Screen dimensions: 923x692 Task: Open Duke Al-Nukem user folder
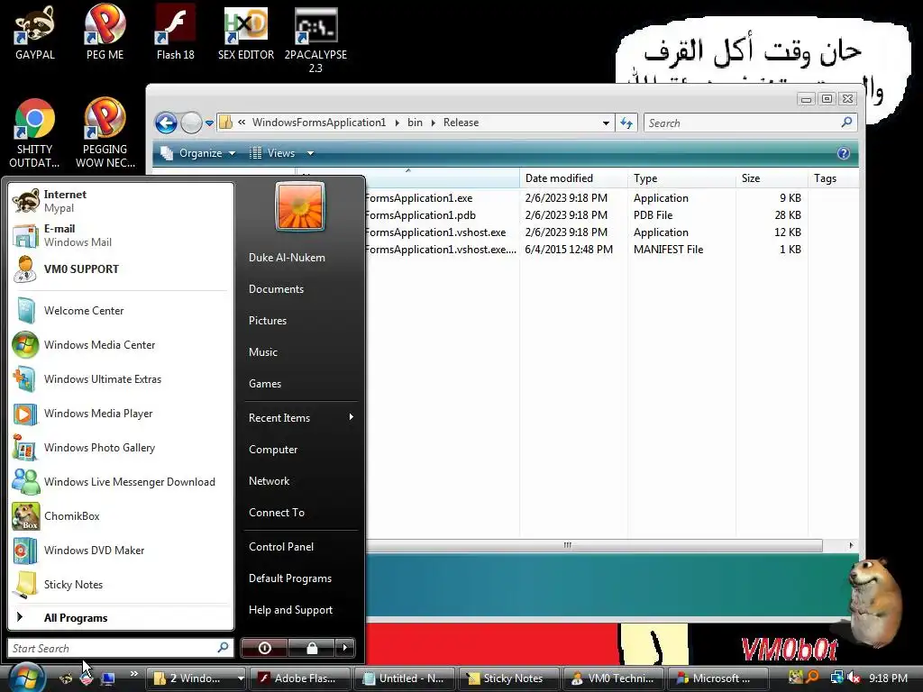click(x=301, y=258)
